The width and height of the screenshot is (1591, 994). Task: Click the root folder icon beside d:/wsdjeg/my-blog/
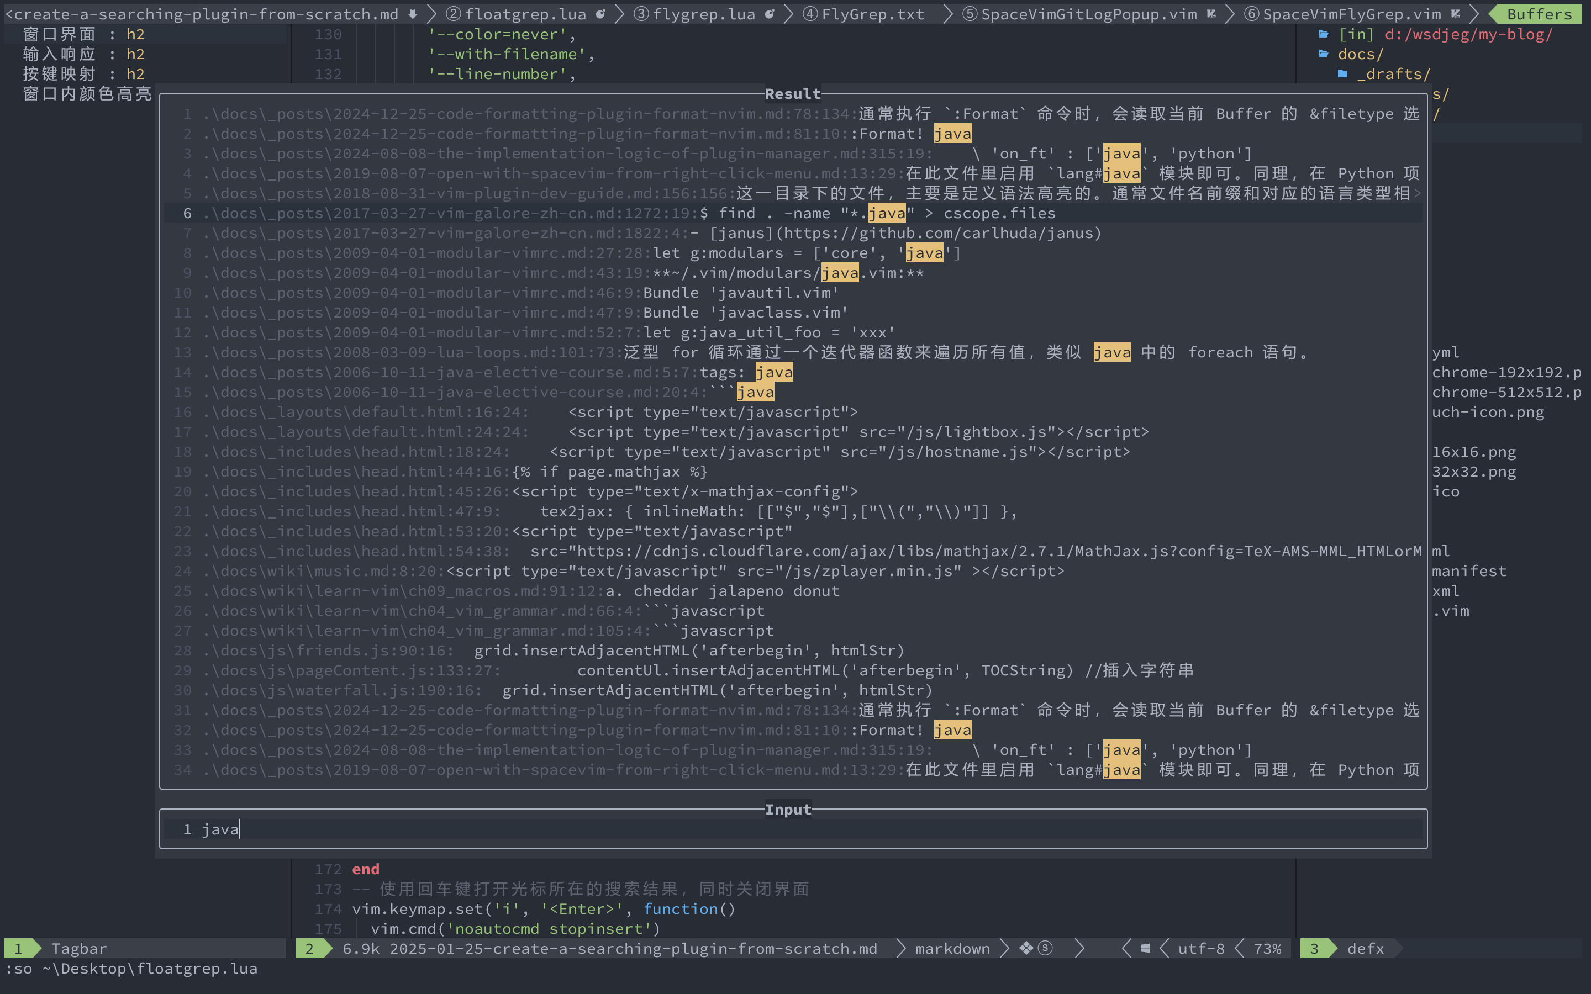coord(1324,34)
